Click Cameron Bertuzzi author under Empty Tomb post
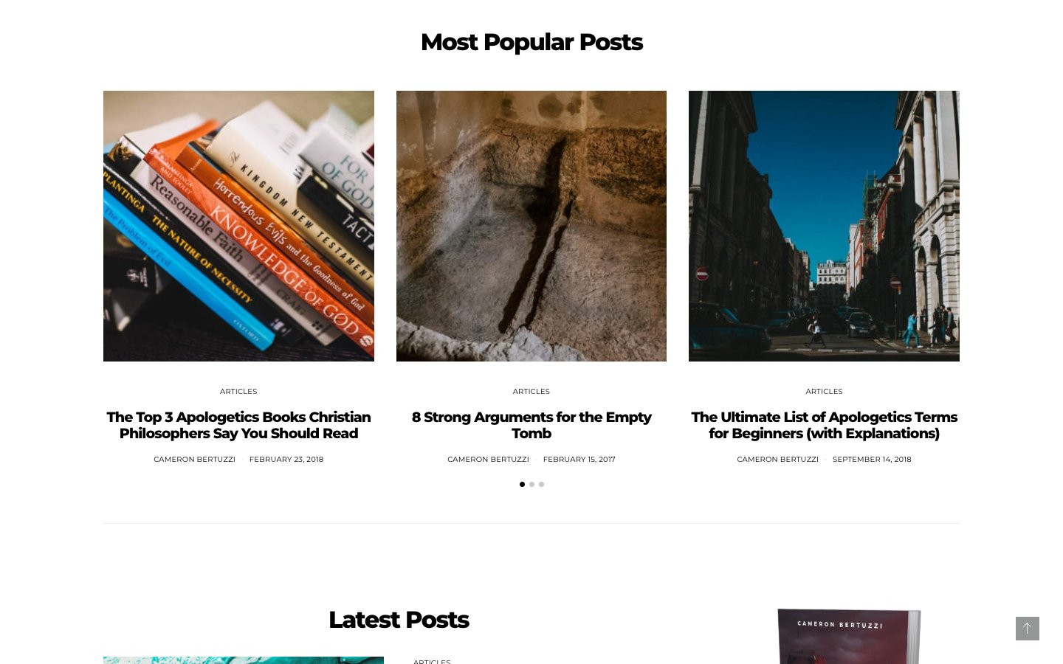 [488, 459]
